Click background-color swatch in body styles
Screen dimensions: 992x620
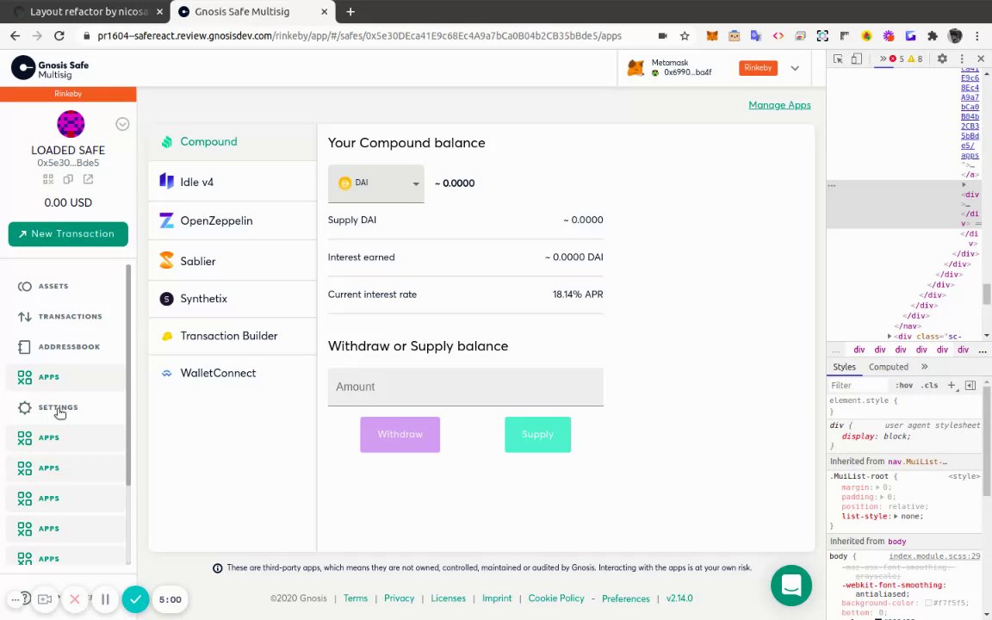[929, 604]
